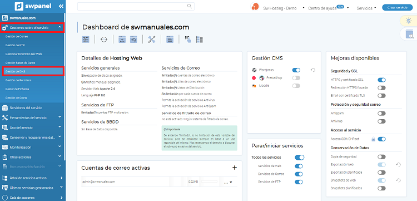Image resolution: width=417 pixels, height=201 pixels.
Task: Click the circular sync arrows toolbar icon
Action: click(104, 40)
